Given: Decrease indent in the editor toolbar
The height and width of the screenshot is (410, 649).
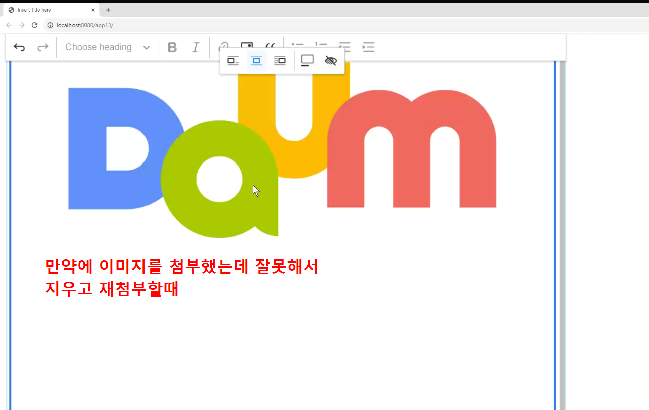Looking at the screenshot, I should click(345, 47).
